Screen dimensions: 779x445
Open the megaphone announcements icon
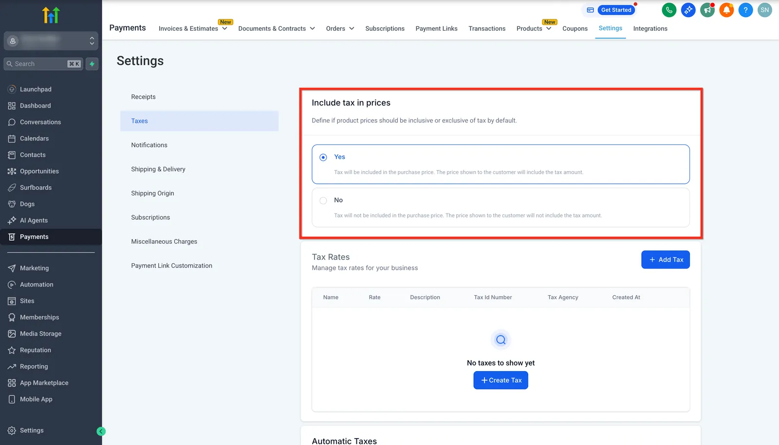[707, 10]
